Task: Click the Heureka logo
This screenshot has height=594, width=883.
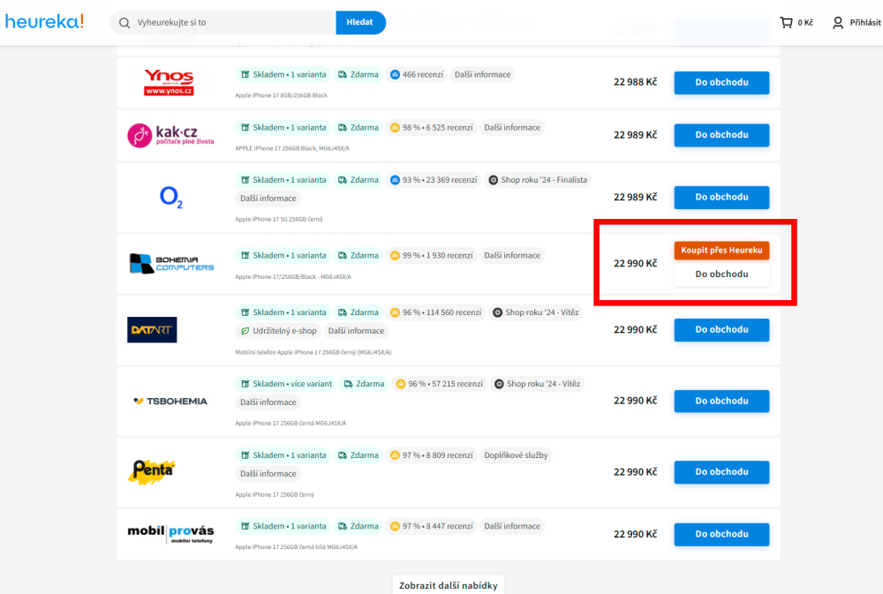Action: click(44, 22)
